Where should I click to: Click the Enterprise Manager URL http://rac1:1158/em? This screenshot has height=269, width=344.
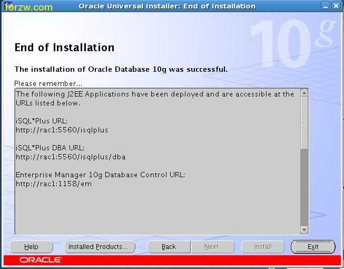click(53, 184)
